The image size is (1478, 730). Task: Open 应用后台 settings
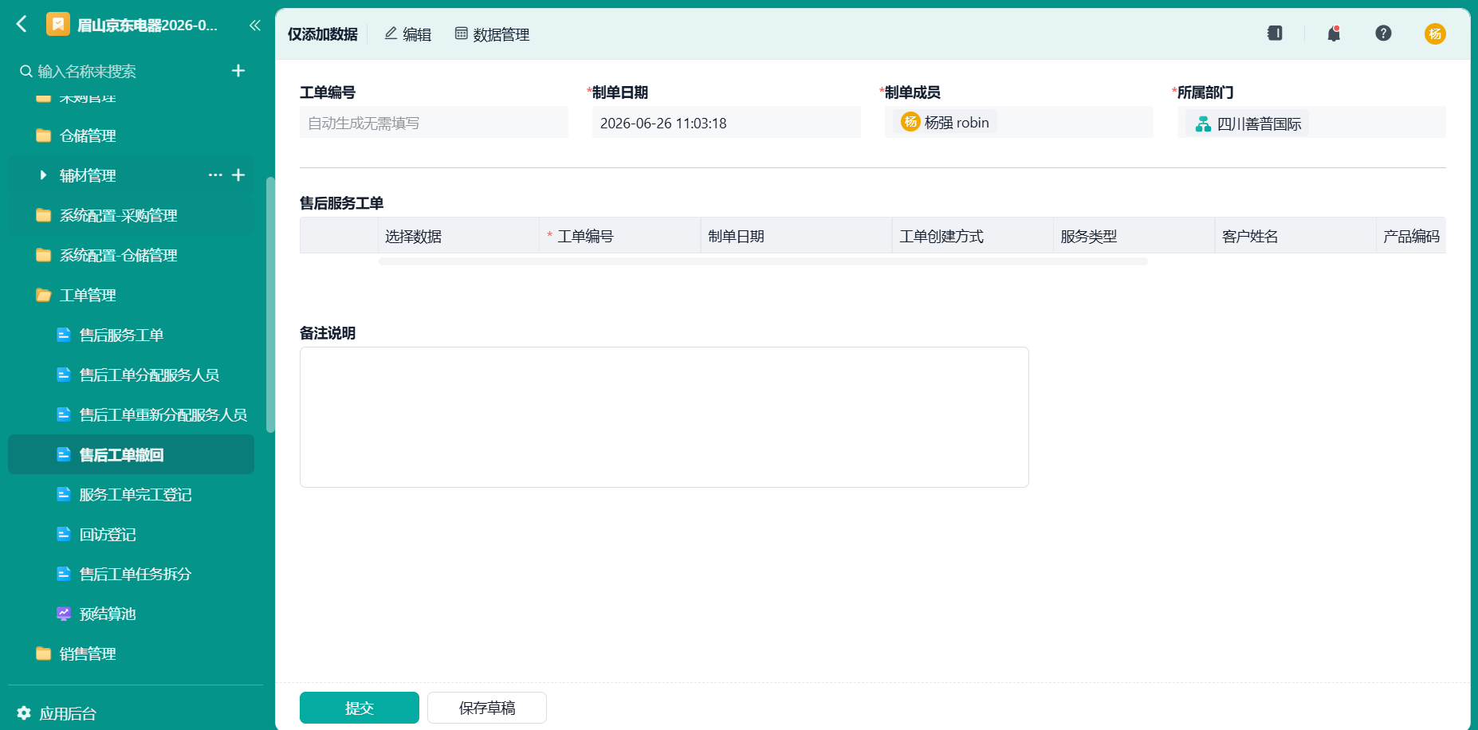pyautogui.click(x=57, y=713)
